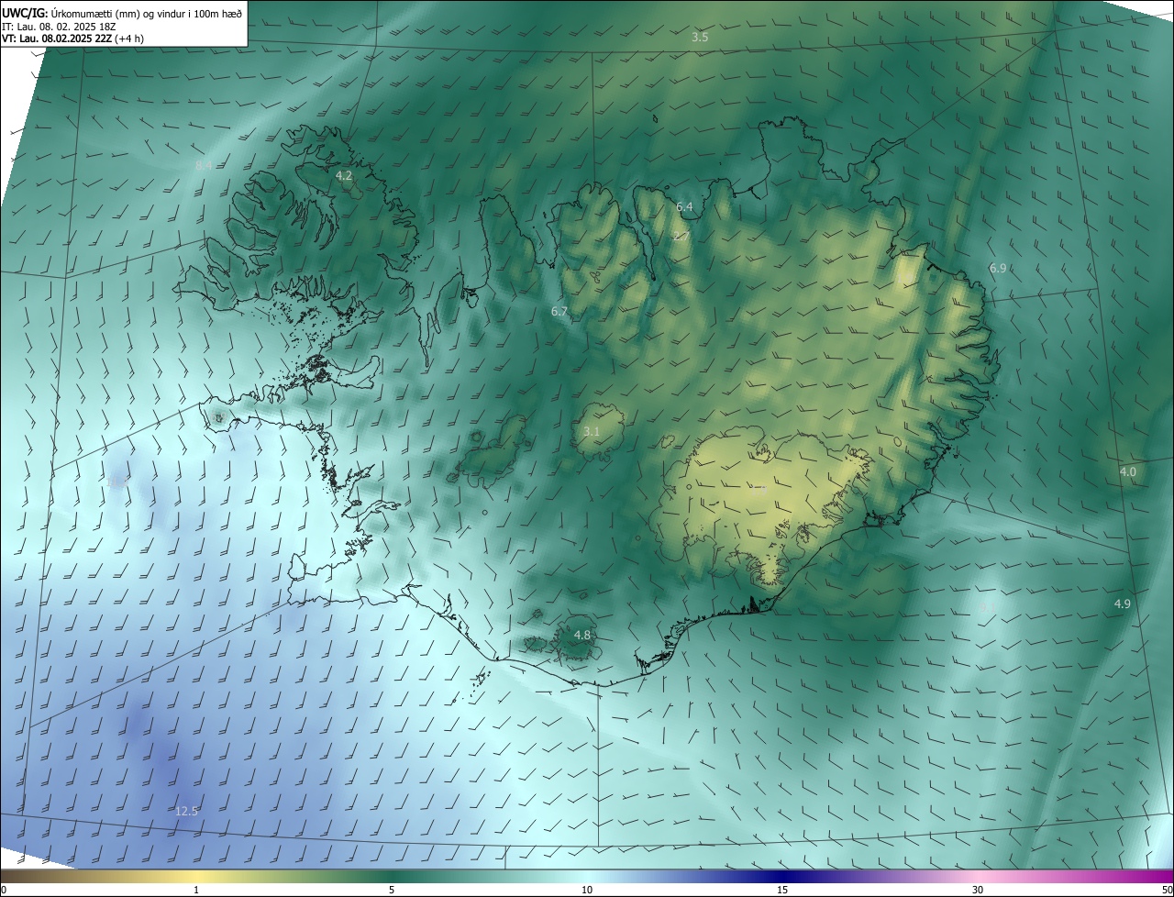Click the 1 tick on the color scale

tap(197, 890)
